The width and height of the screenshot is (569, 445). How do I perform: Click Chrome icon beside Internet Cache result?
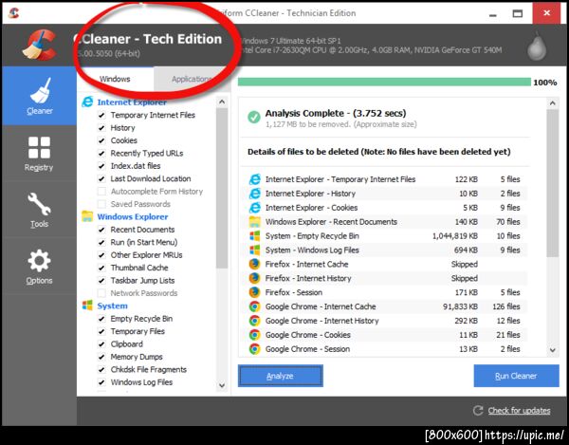point(255,306)
